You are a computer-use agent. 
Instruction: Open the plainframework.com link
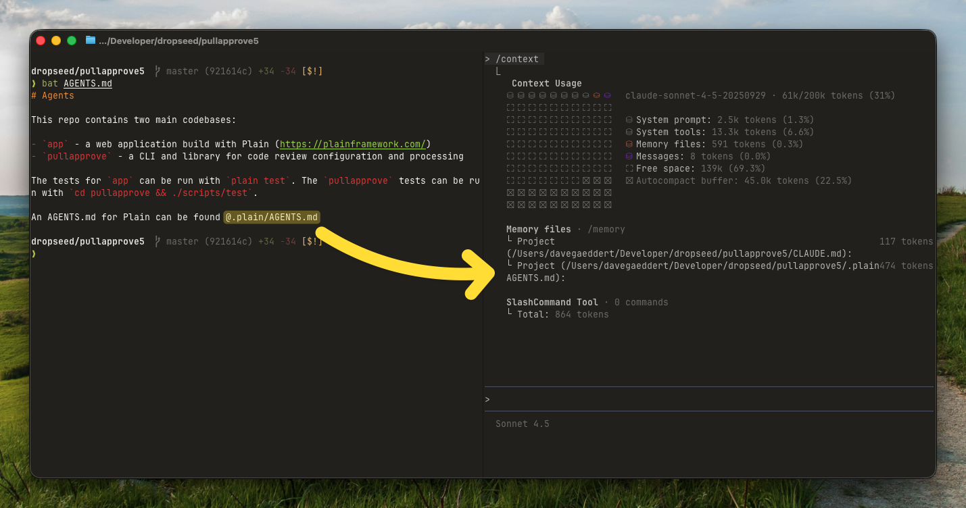point(352,145)
